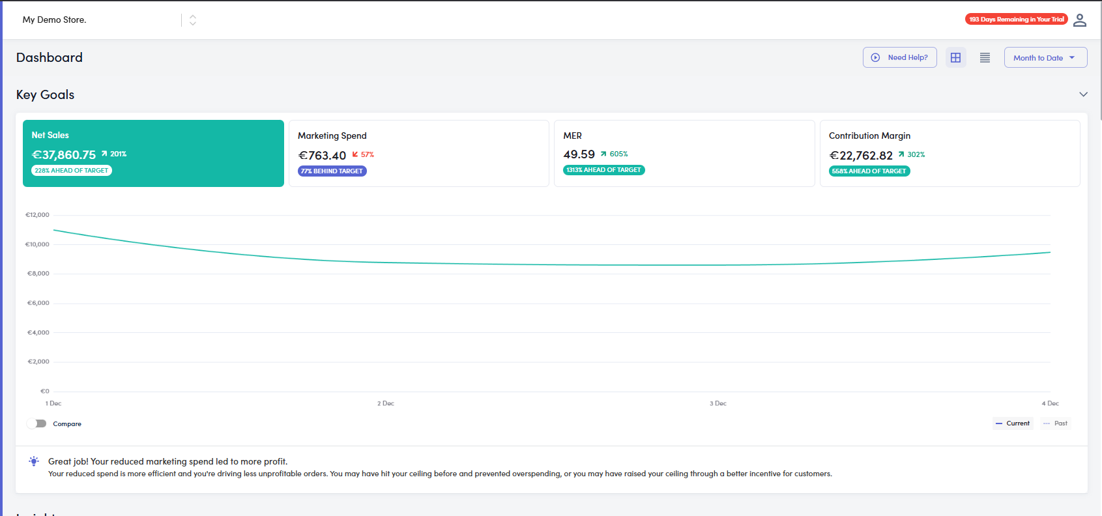Click the Marketing Spend downward trend arrow
Screen dimensions: 1102x516
(355, 154)
